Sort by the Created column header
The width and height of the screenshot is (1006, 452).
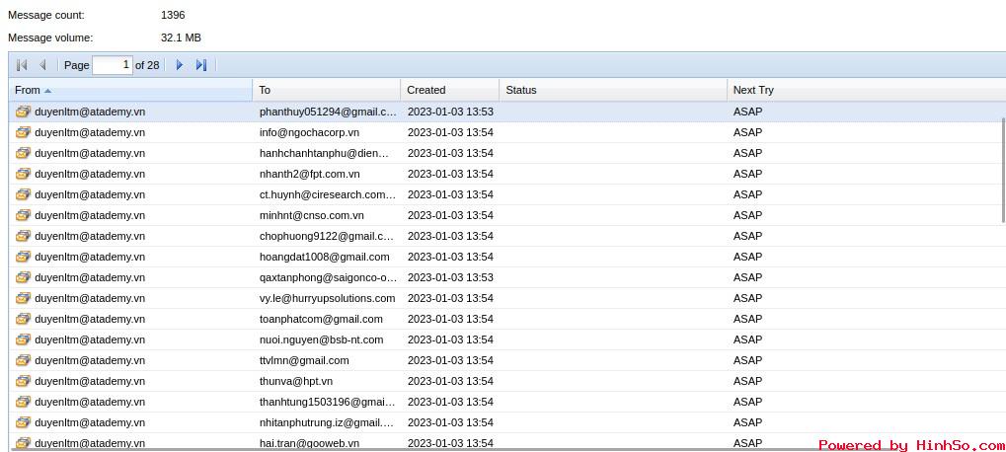tap(450, 90)
